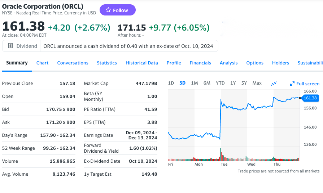
Task: Open the Options tab
Action: 255,63
